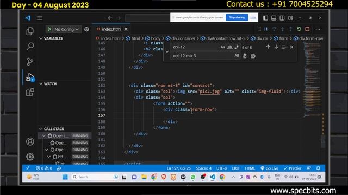This screenshot has width=348, height=195.
Task: Open the Source Control view
Action: [x=30, y=61]
